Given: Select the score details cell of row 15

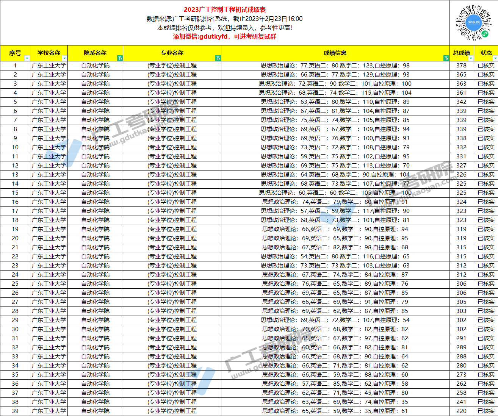Looking at the screenshot, I should point(335,193).
